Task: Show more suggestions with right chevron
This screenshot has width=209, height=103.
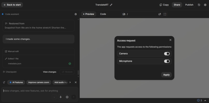Action: coord(70,82)
